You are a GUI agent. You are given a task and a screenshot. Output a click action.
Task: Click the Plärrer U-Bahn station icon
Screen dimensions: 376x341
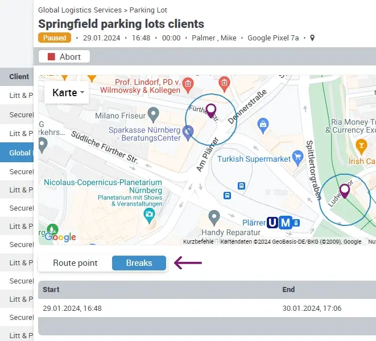pyautogui.click(x=272, y=223)
